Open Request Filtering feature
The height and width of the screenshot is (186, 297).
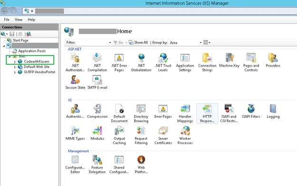click(x=141, y=135)
